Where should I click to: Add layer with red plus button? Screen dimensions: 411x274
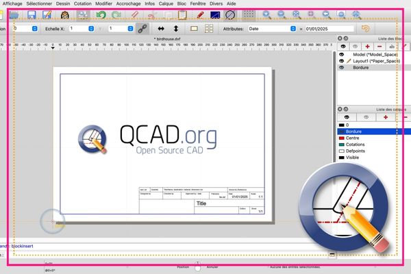[386, 117]
